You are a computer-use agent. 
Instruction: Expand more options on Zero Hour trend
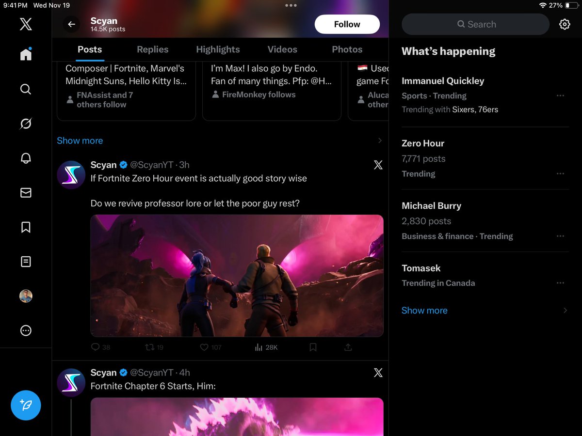560,173
